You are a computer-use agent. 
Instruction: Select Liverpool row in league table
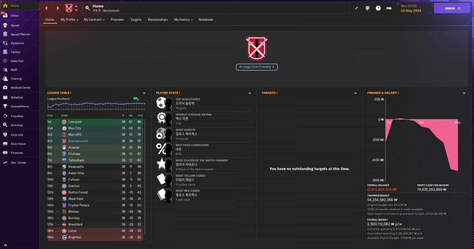(96, 122)
